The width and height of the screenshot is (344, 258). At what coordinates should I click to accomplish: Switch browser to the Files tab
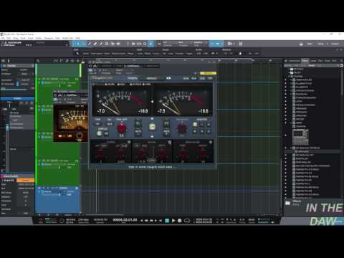click(x=320, y=61)
